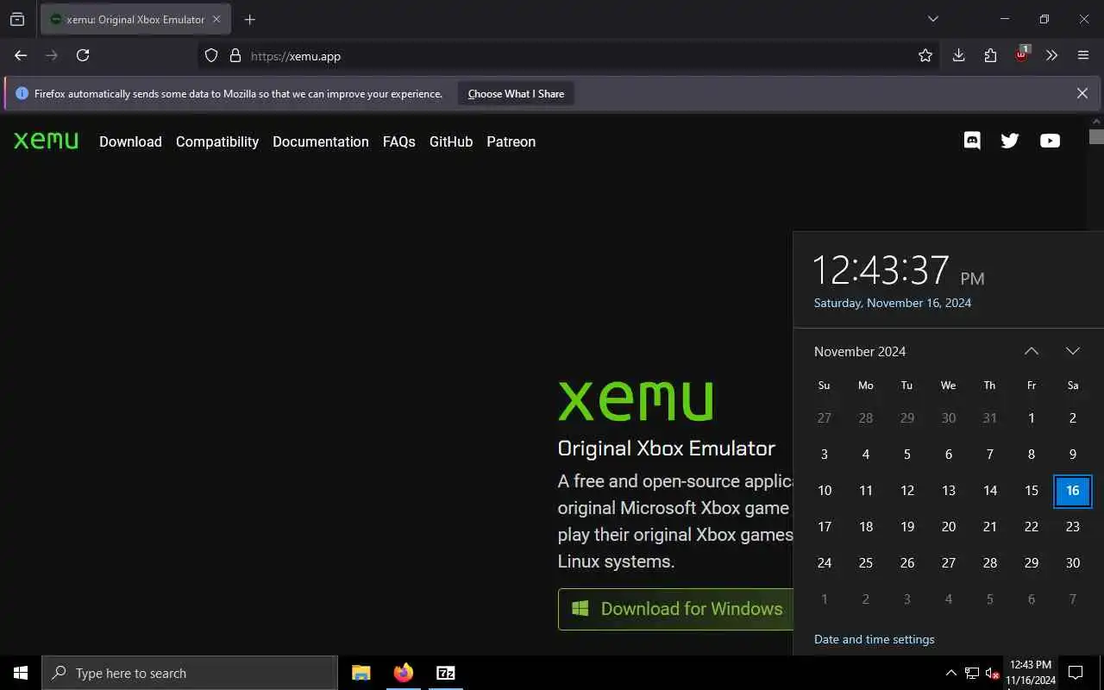Click the Type here to search box

click(190, 673)
